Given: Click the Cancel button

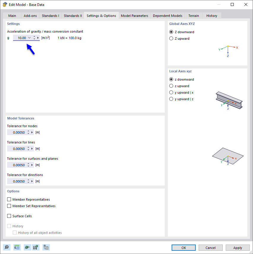Looking at the screenshot, I should (x=211, y=248).
